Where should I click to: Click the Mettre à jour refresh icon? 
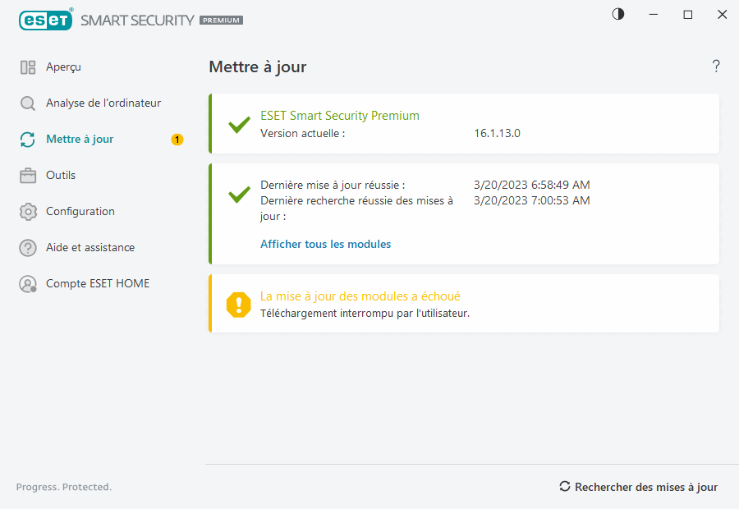(x=27, y=139)
